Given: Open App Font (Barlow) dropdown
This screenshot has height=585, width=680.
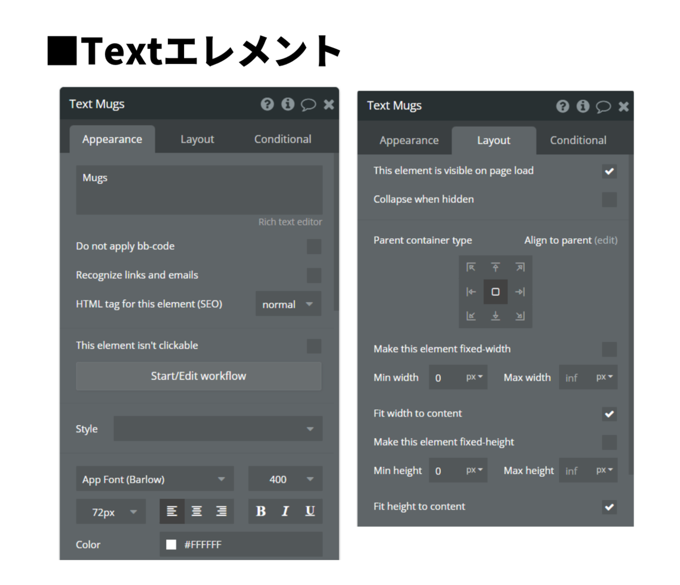Looking at the screenshot, I should click(x=155, y=479).
